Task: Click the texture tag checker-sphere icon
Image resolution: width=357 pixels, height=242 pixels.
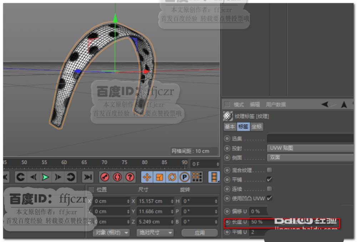Action: click(x=228, y=116)
